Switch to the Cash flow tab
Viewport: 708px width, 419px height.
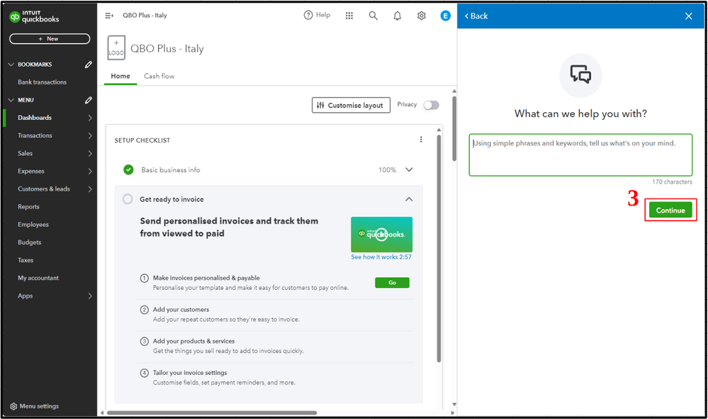[159, 76]
